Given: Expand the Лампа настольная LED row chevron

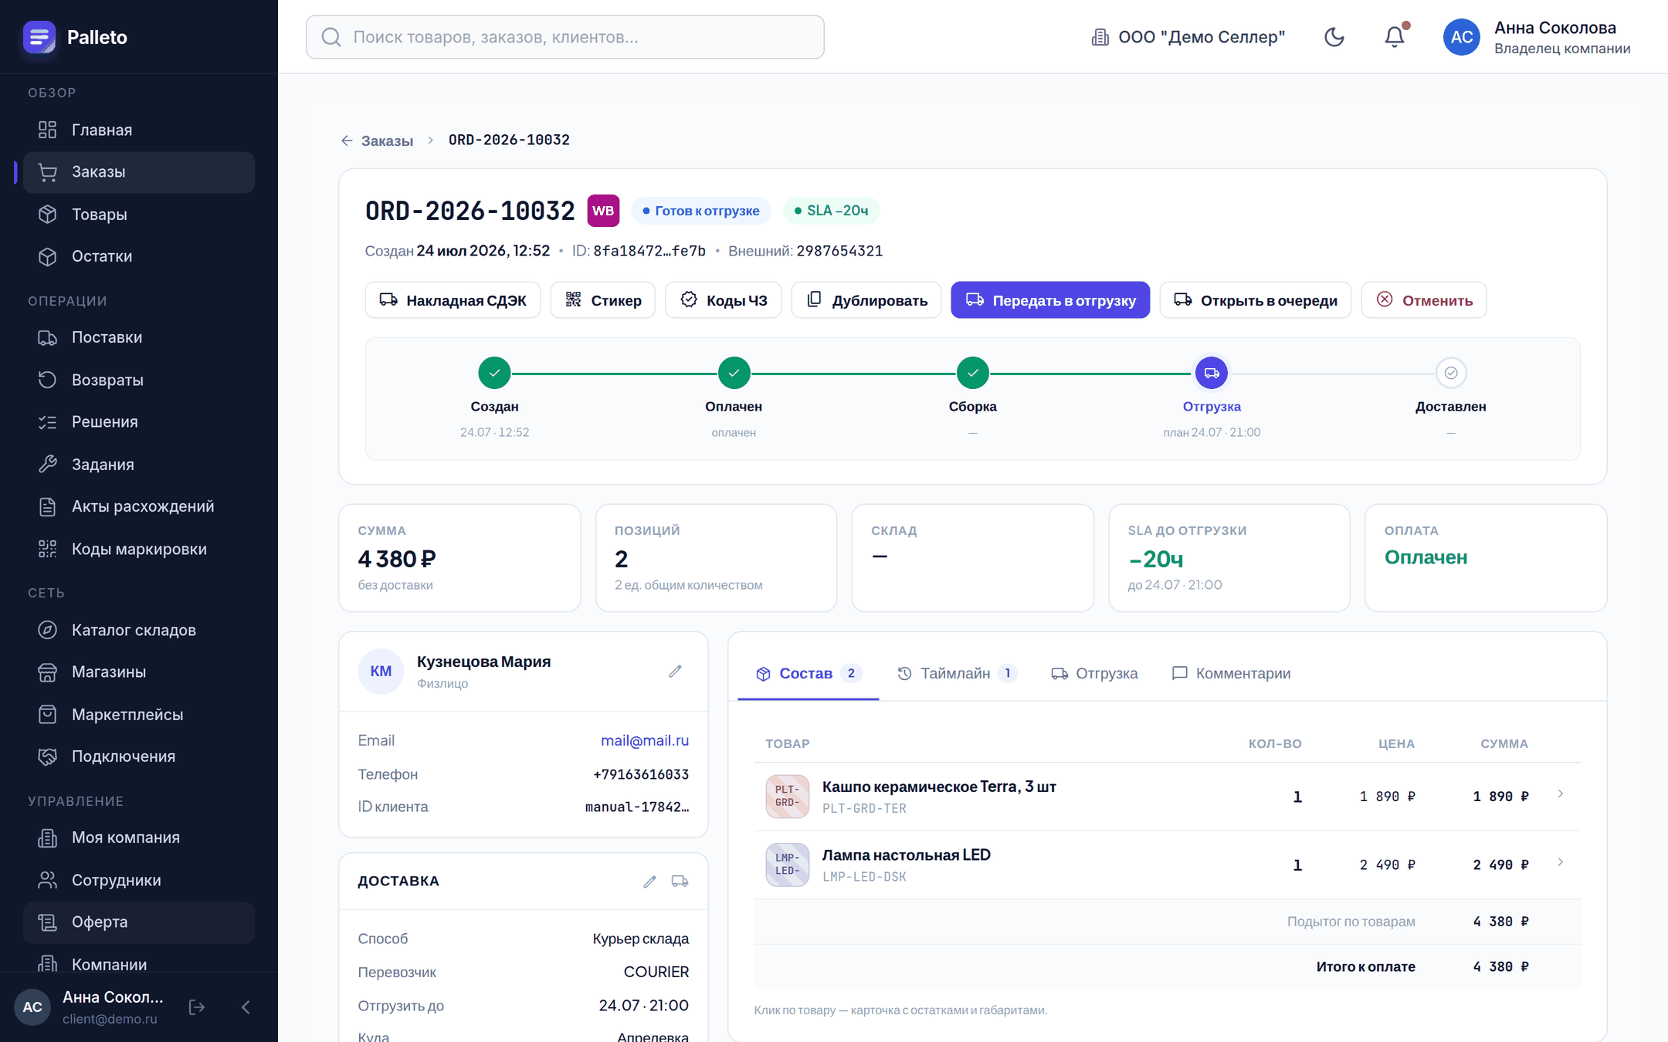Looking at the screenshot, I should [1561, 861].
